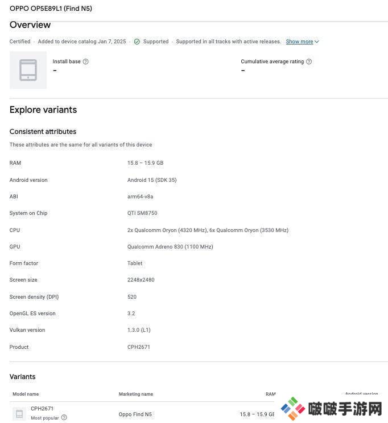Click the page title OPPO OP5E89L1 (Find N5)
The image size is (388, 423).
pyautogui.click(x=51, y=9)
